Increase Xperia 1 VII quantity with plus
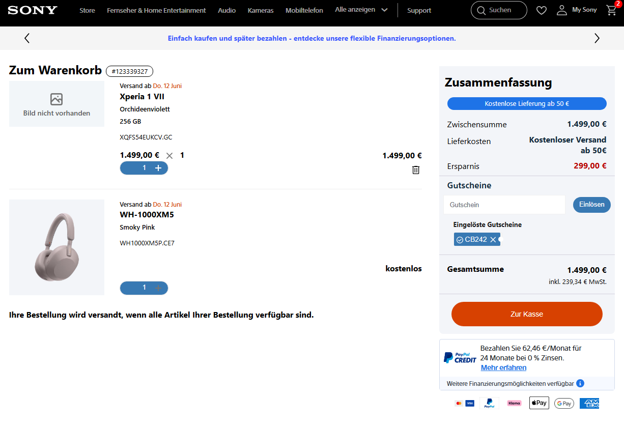Image resolution: width=624 pixels, height=424 pixels. pyautogui.click(x=158, y=168)
